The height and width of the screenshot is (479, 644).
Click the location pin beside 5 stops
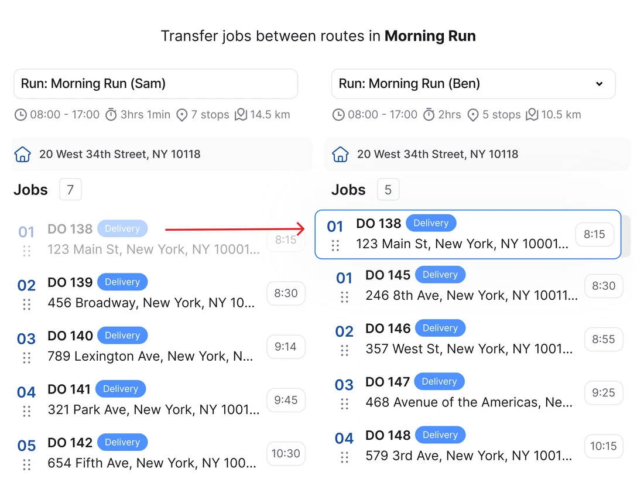[473, 115]
